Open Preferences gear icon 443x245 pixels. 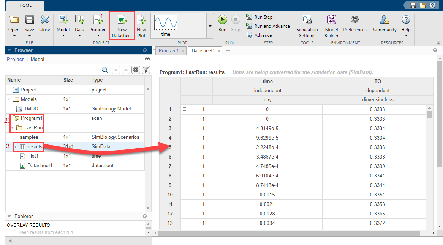click(354, 20)
